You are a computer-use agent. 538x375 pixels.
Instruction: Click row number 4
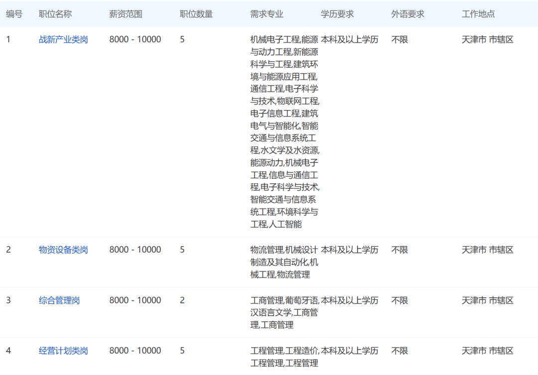coord(8,351)
